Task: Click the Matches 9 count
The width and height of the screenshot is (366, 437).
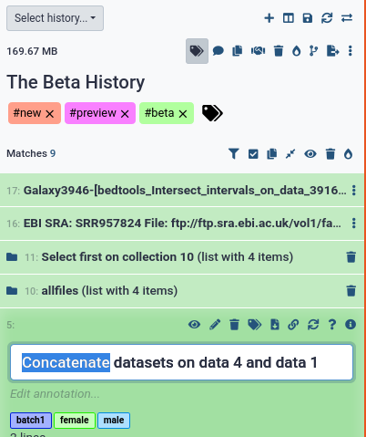Action: tap(31, 153)
